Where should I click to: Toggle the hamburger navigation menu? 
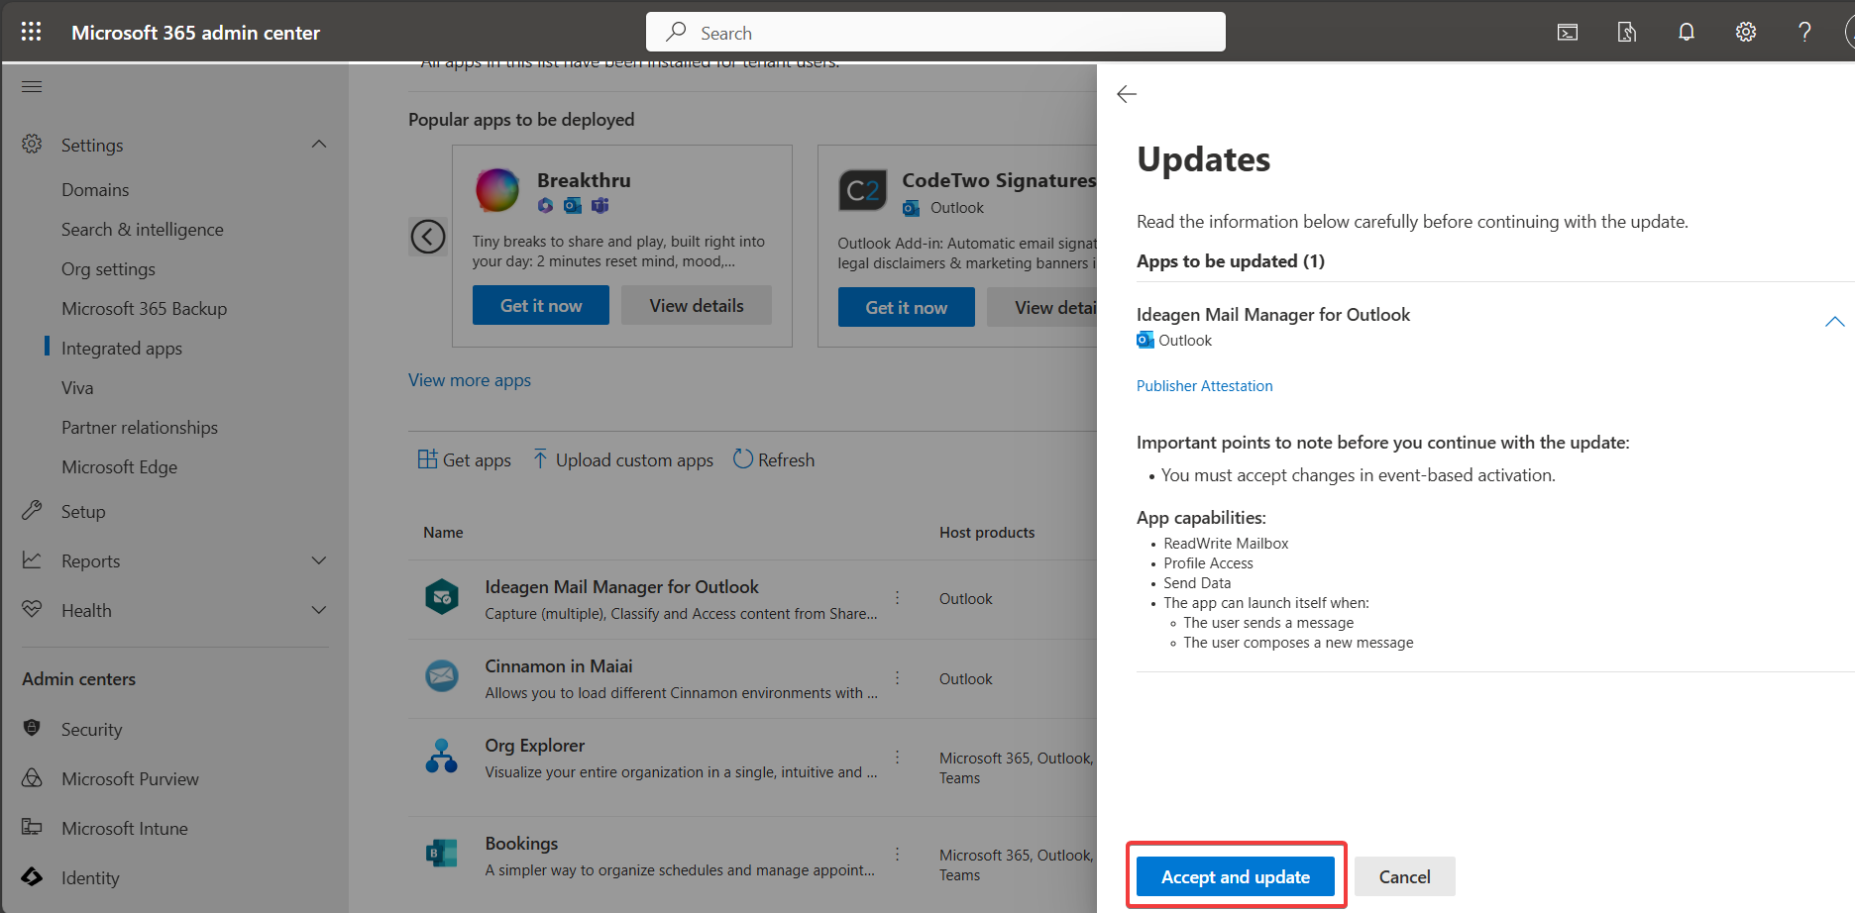[32, 86]
